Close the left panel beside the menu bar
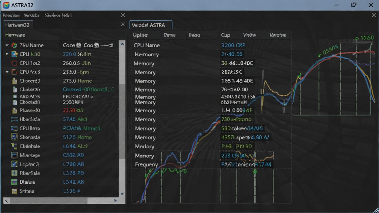 coord(123,15)
